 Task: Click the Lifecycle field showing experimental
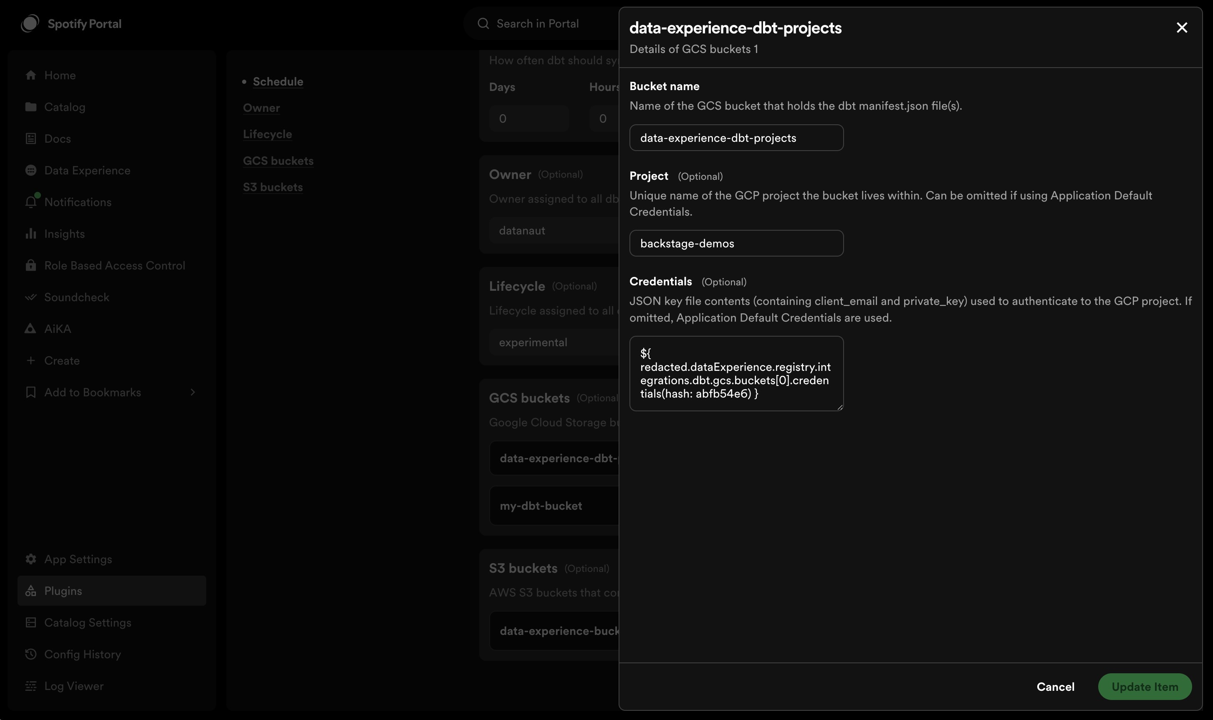[554, 342]
